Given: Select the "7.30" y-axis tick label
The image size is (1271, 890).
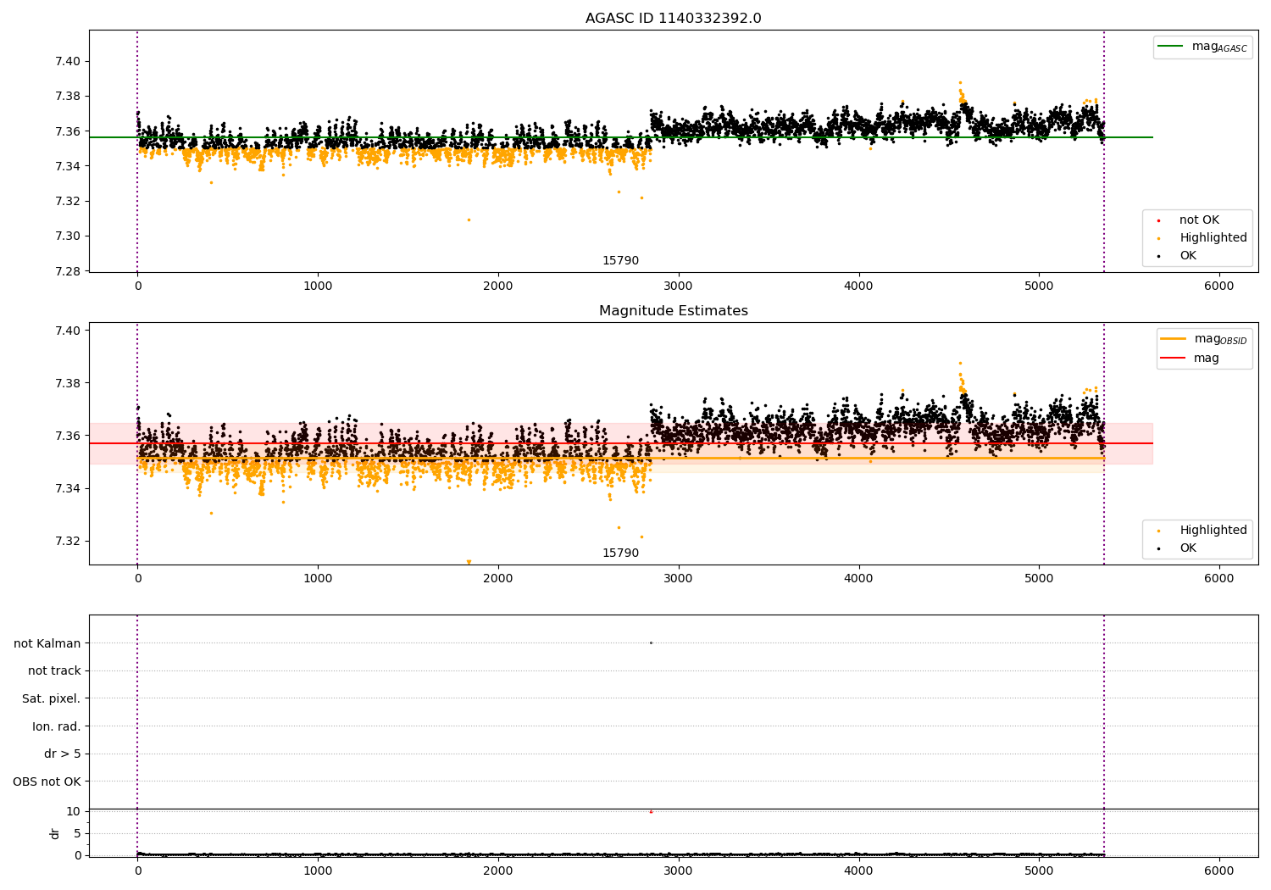Looking at the screenshot, I should (x=69, y=236).
